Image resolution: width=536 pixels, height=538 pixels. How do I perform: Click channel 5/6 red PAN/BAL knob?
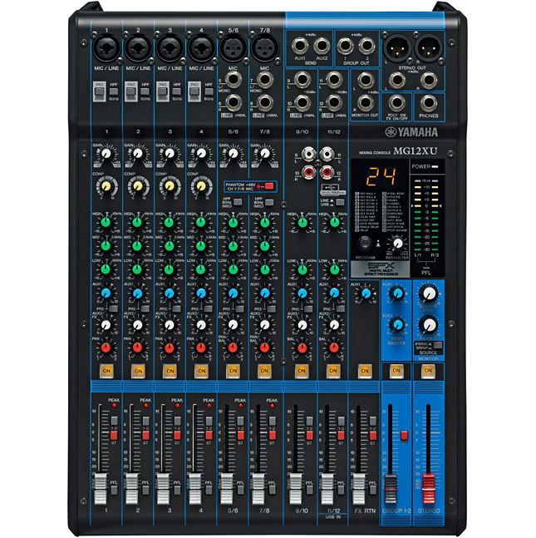click(233, 348)
